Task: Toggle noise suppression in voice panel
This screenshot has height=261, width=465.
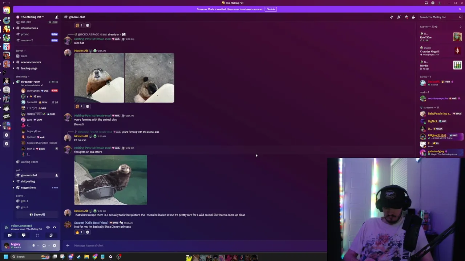Action: coord(48,227)
